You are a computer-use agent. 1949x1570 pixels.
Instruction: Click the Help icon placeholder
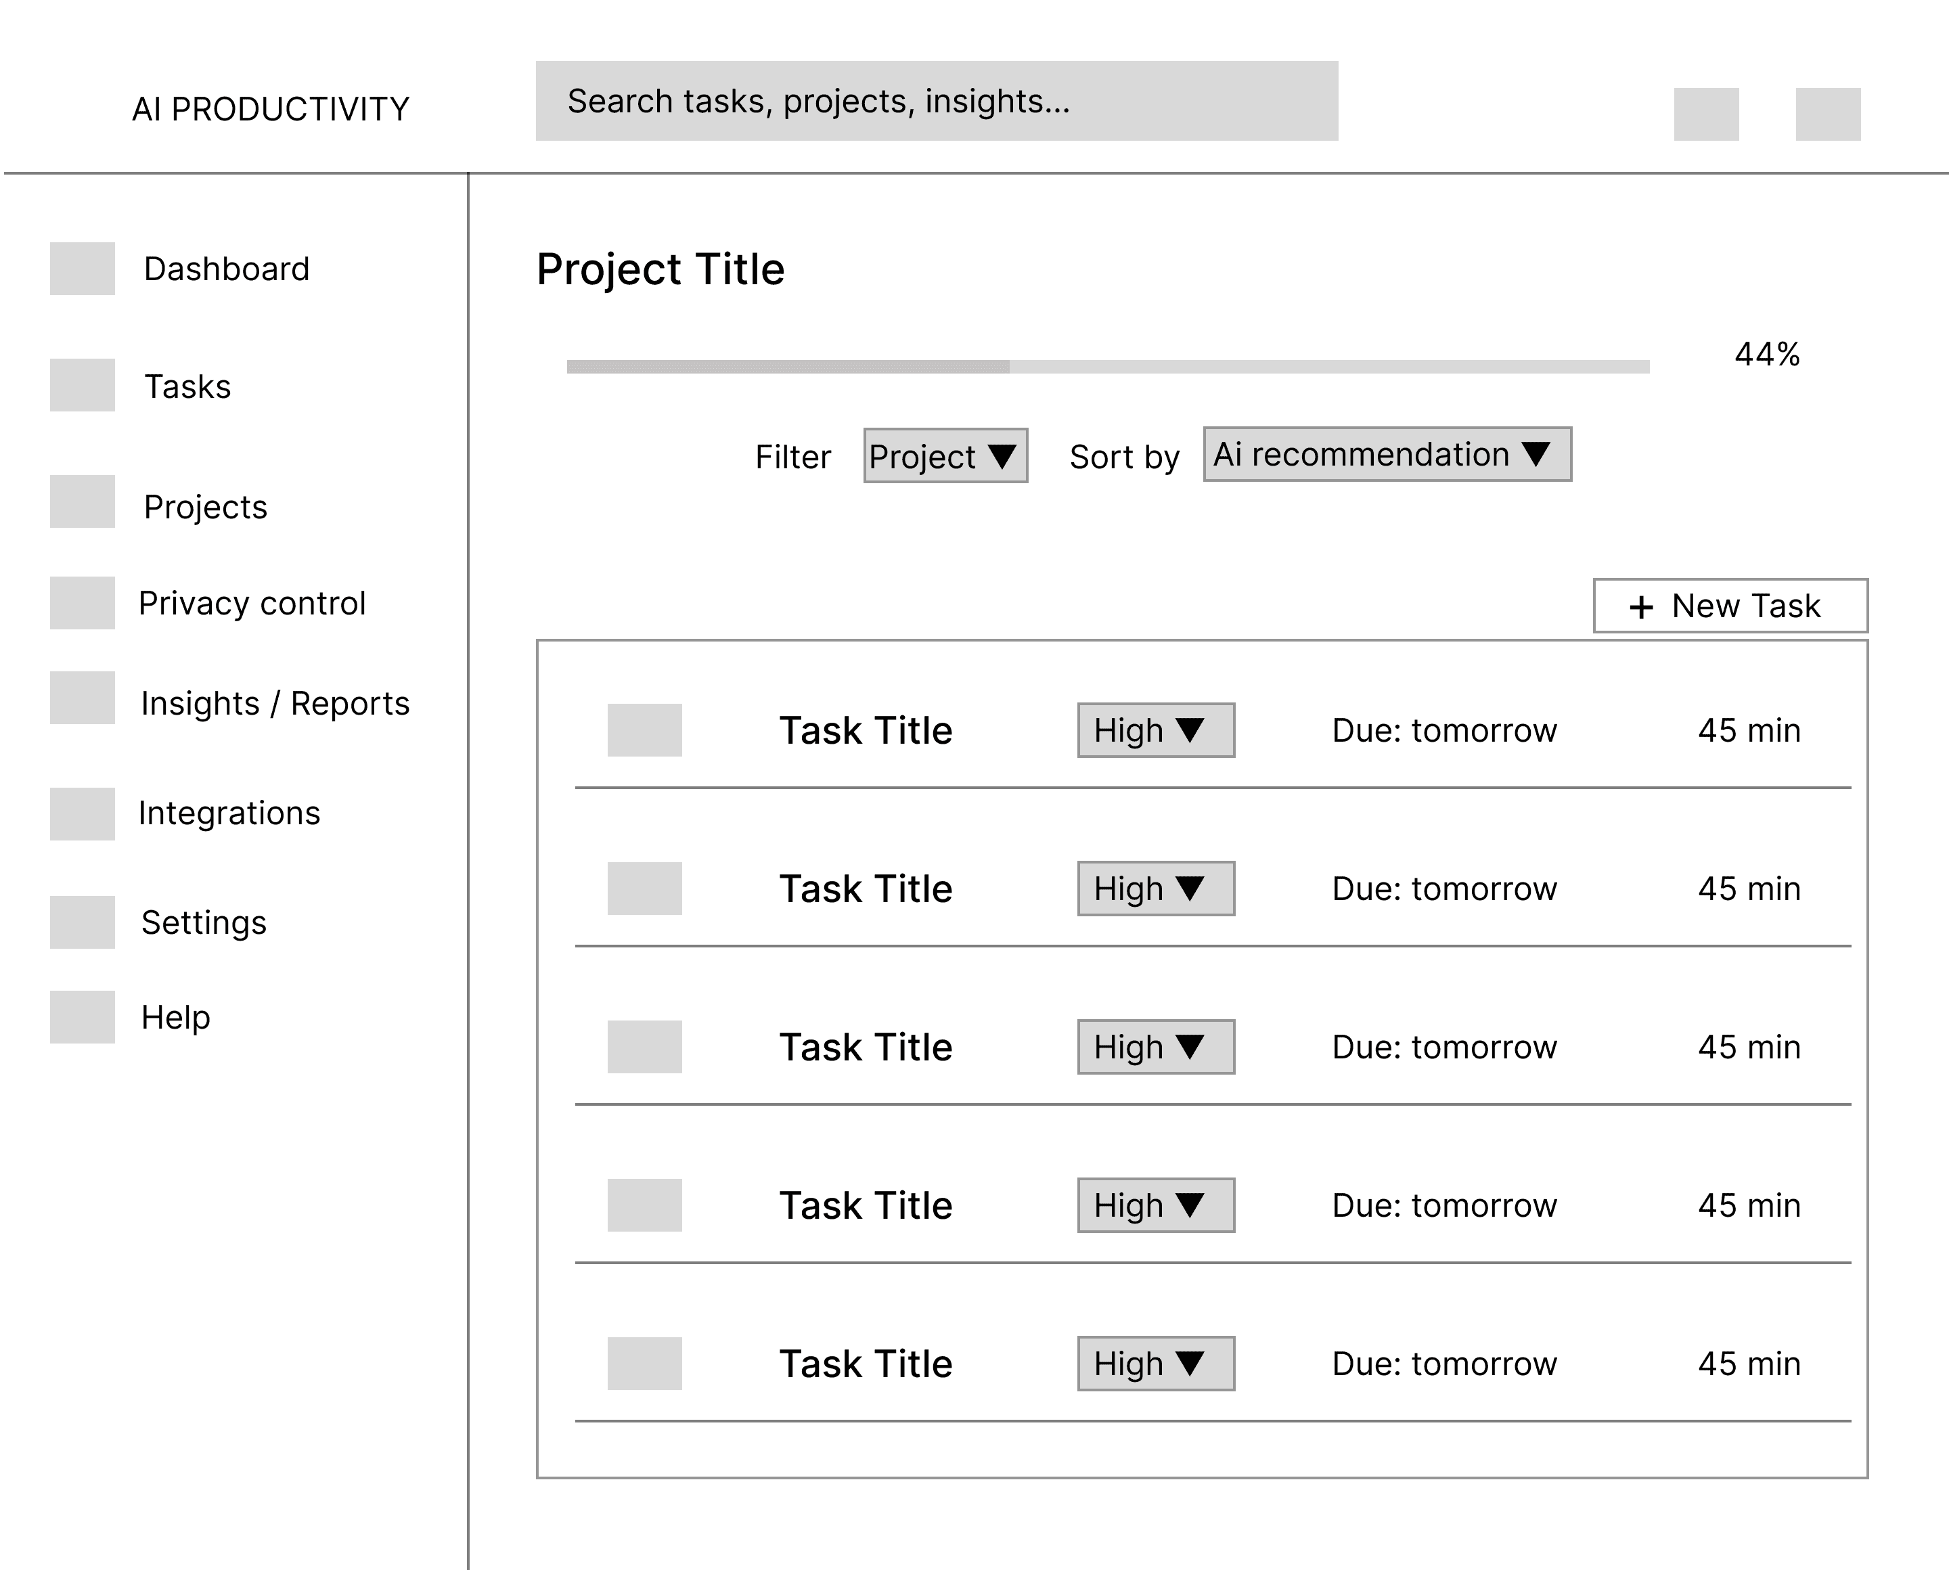point(83,1017)
